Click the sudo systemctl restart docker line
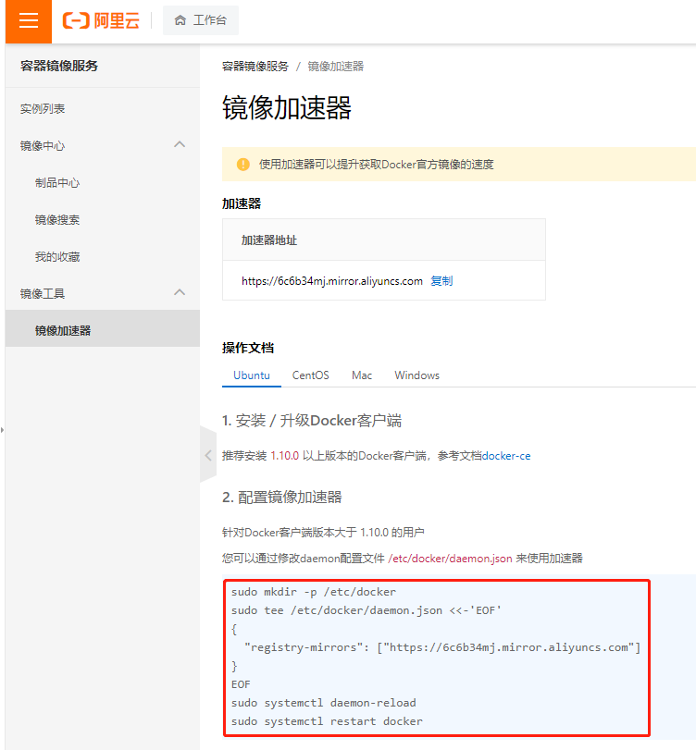 [327, 721]
